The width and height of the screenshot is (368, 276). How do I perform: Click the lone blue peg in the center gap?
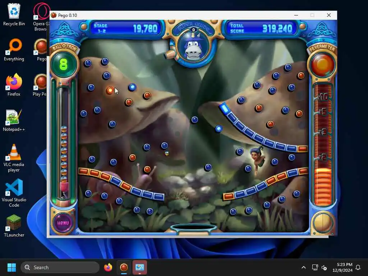pyautogui.click(x=194, y=120)
